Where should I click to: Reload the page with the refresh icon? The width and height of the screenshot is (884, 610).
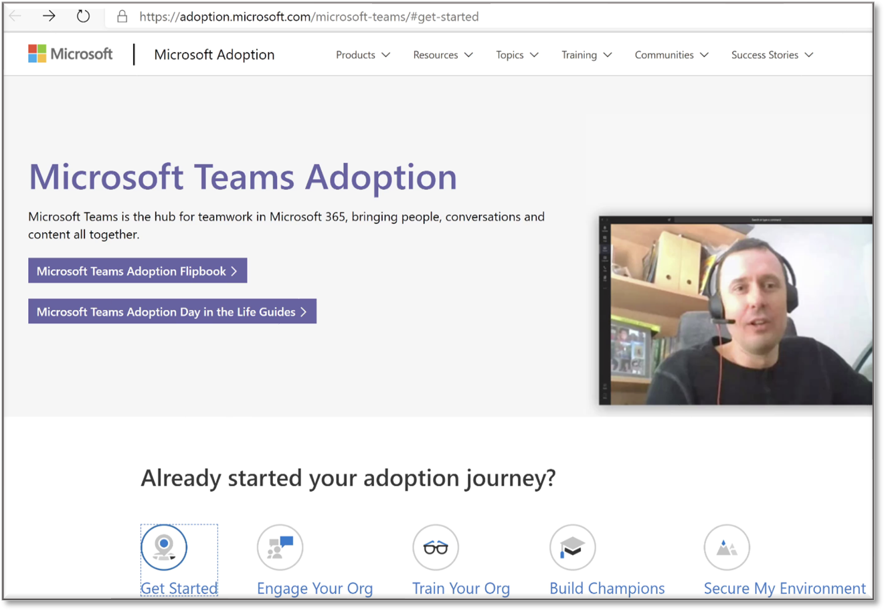click(83, 16)
